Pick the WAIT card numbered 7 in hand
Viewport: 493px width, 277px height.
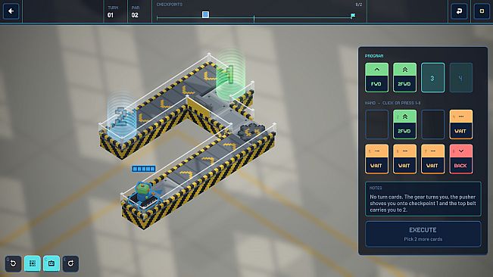coord(432,159)
